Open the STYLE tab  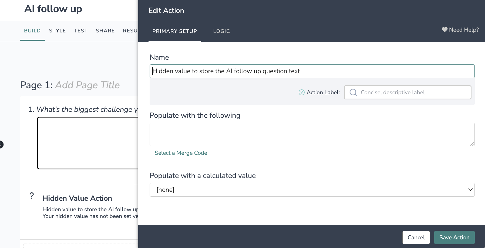point(57,31)
